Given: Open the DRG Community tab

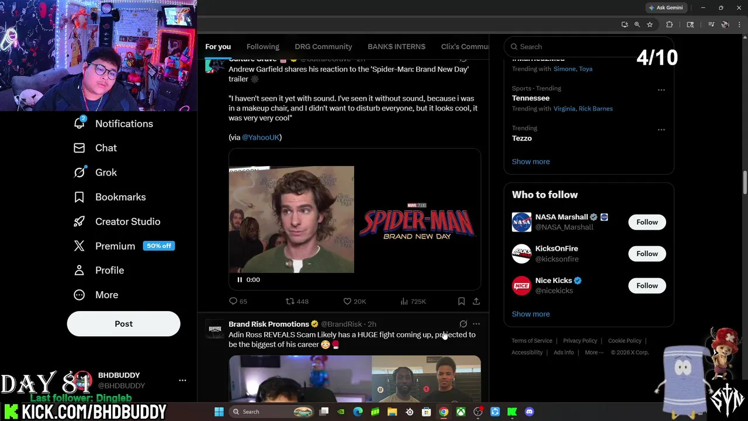Looking at the screenshot, I should 323,46.
